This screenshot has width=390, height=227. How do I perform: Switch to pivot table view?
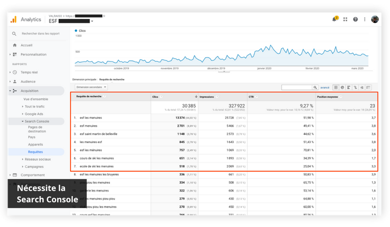tap(368, 87)
